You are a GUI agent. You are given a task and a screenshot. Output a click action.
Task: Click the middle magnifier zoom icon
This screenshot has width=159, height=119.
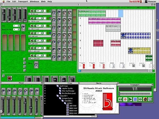pyautogui.click(x=25, y=66)
